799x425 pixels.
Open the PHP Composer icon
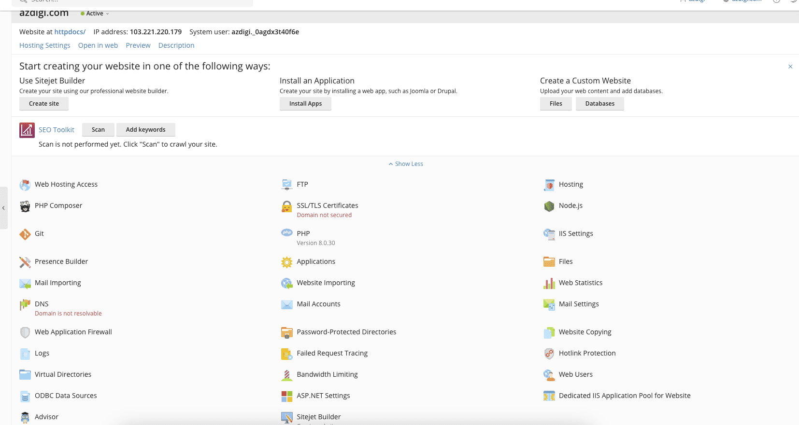coord(25,206)
